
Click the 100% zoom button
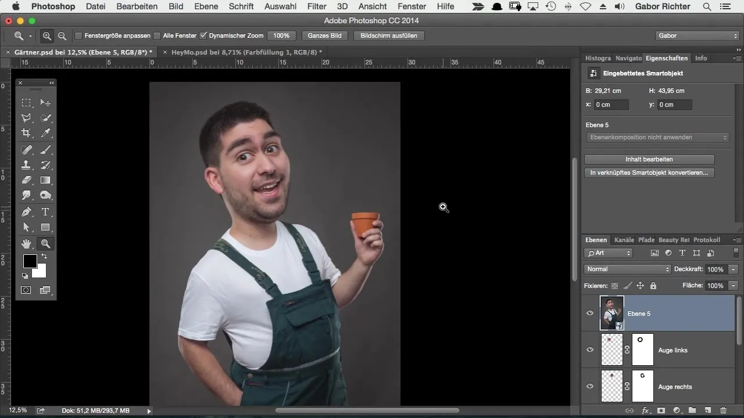[281, 35]
